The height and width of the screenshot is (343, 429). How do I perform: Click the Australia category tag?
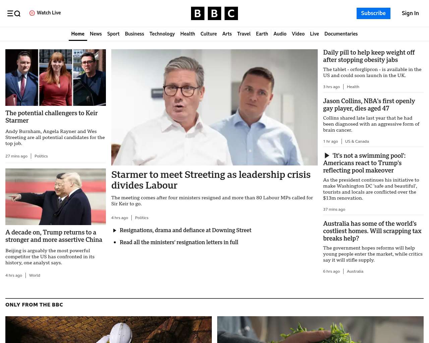pyautogui.click(x=355, y=271)
